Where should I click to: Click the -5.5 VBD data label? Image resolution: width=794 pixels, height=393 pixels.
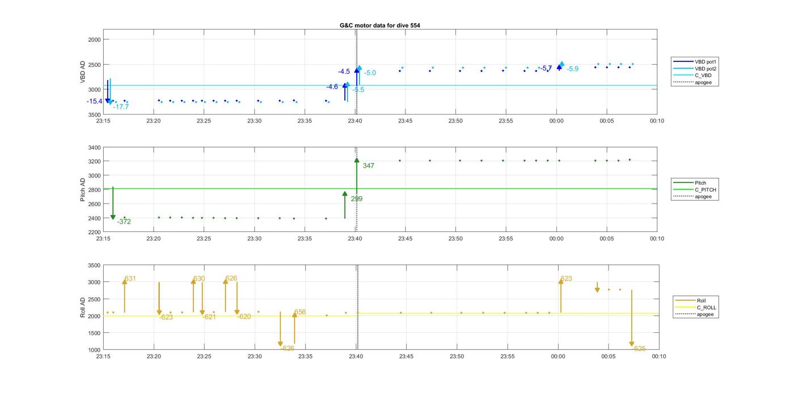358,90
